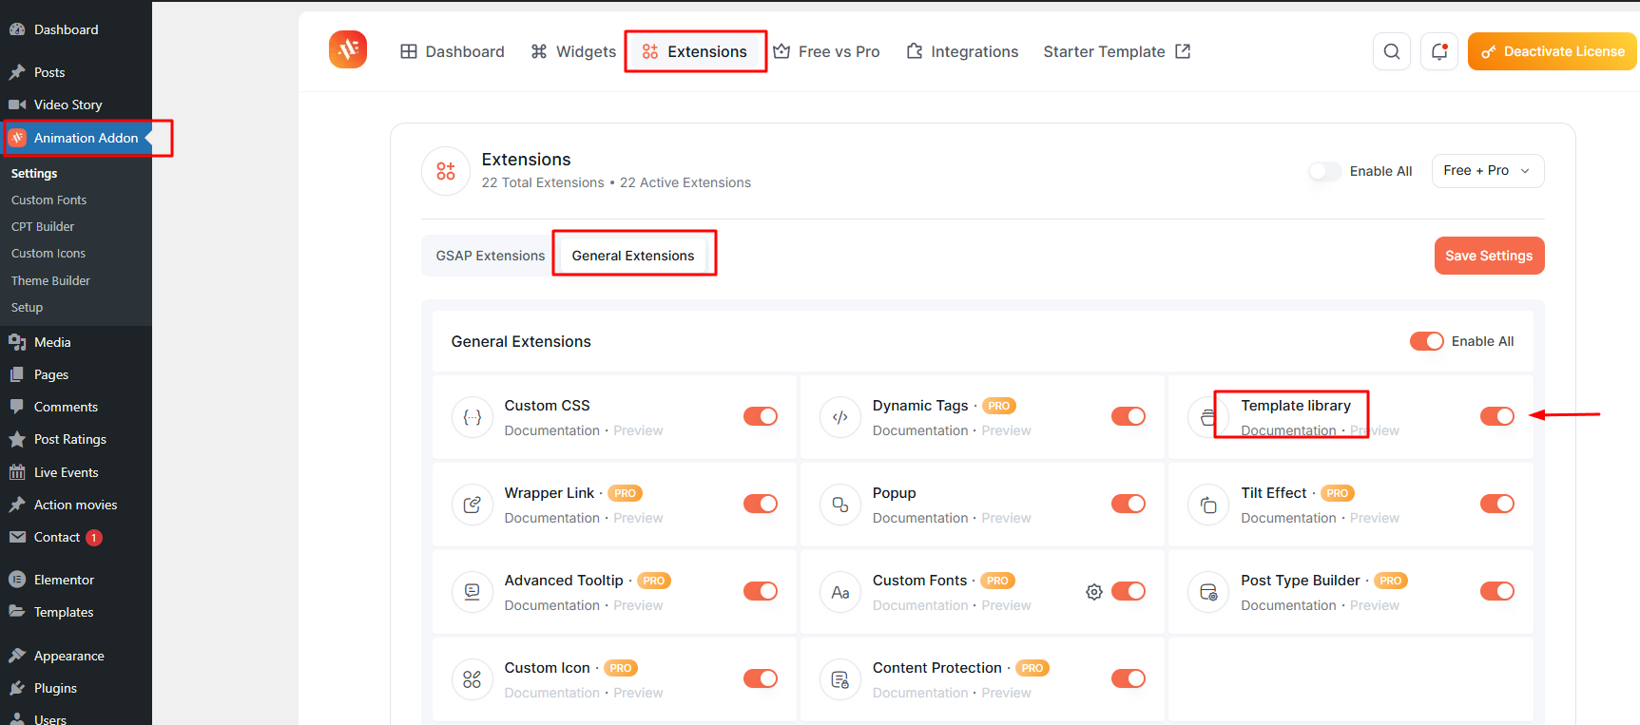
Task: Toggle the top Enable All switch
Action: coord(1324,171)
